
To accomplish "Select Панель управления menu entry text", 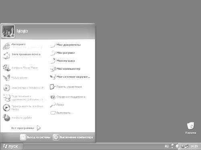I will click(69, 87).
